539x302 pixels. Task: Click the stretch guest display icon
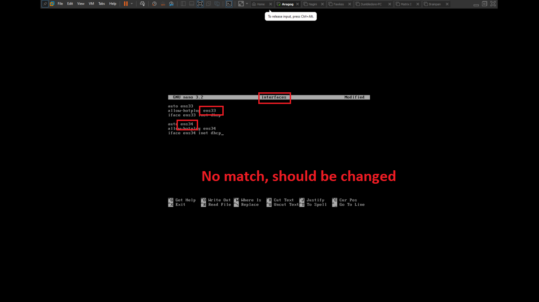point(241,4)
